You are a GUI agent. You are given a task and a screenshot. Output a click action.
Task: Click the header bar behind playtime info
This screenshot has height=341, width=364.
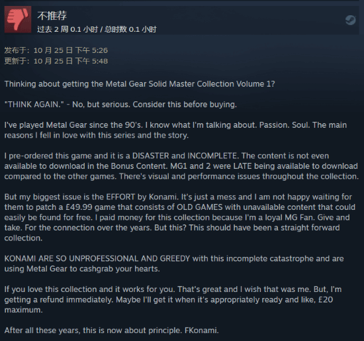coord(182,21)
